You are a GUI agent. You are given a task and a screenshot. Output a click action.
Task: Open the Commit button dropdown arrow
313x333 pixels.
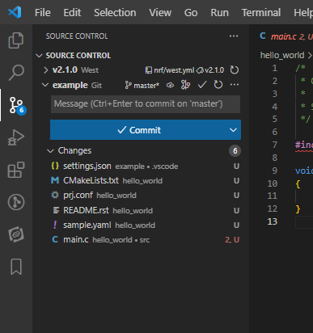233,130
